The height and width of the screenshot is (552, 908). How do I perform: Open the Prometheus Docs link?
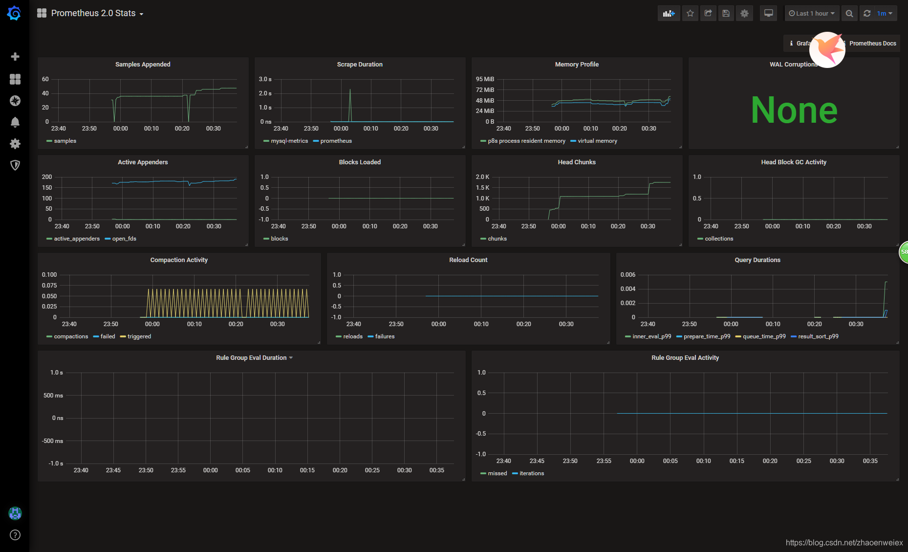[x=872, y=44]
